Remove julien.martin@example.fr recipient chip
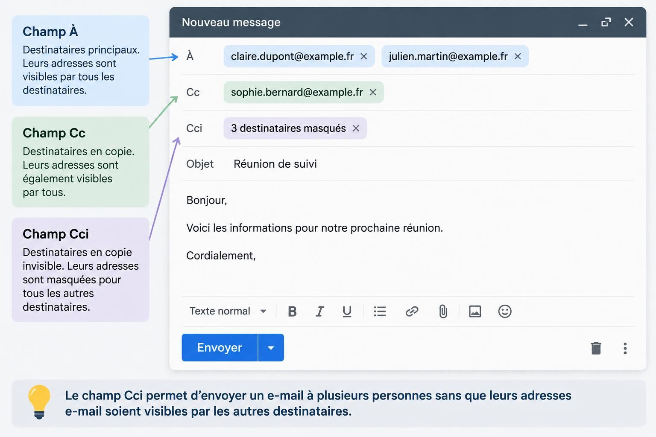The width and height of the screenshot is (656, 437). coord(518,56)
